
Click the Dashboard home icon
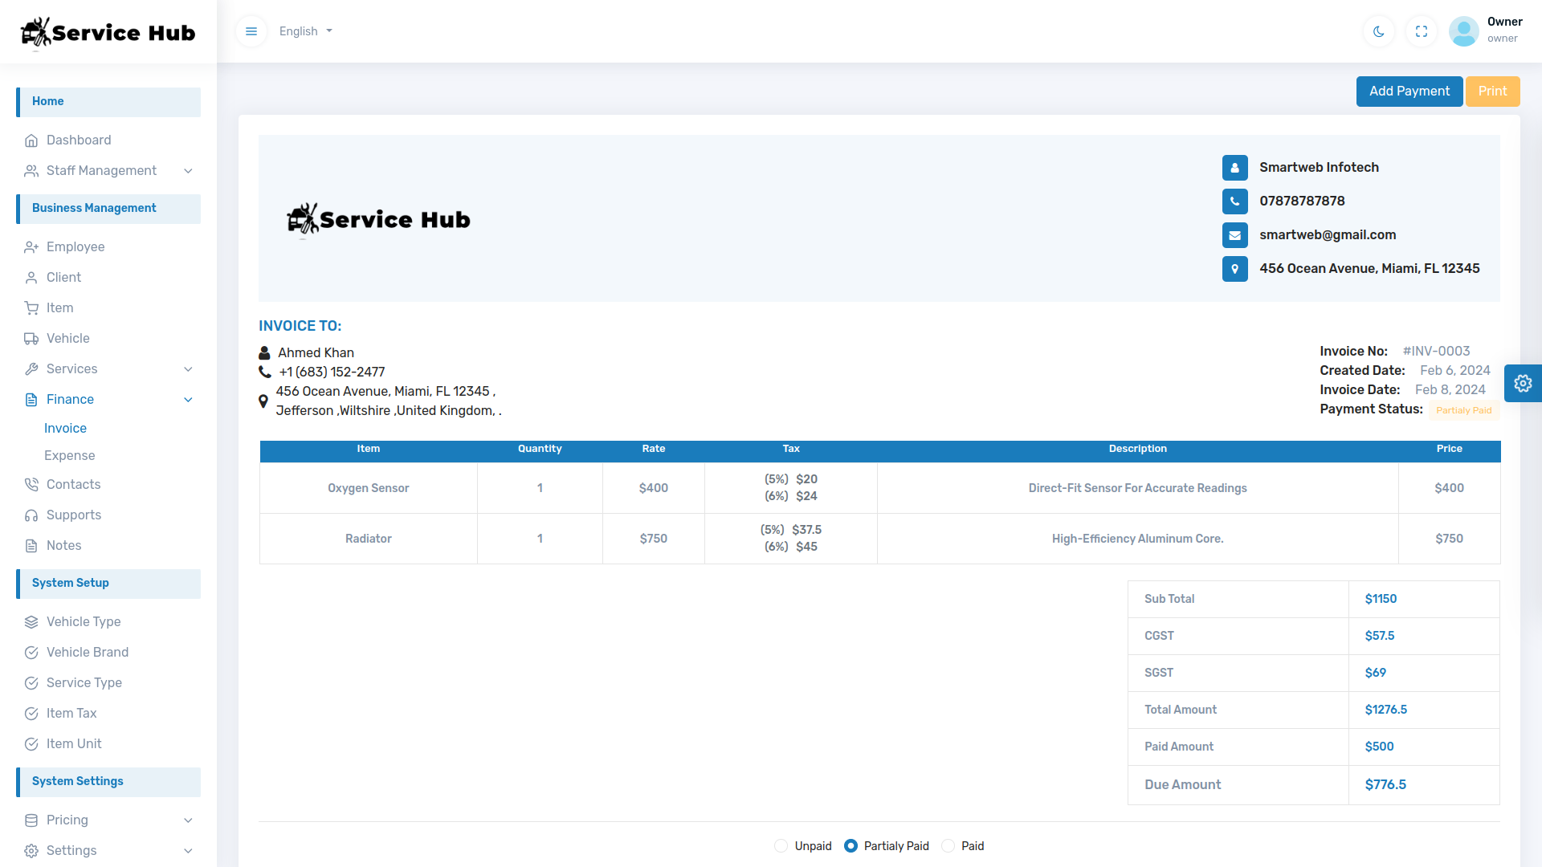coord(31,140)
